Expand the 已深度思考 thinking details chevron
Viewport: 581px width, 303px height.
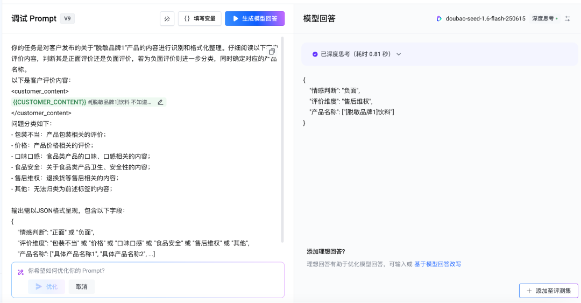(x=399, y=54)
